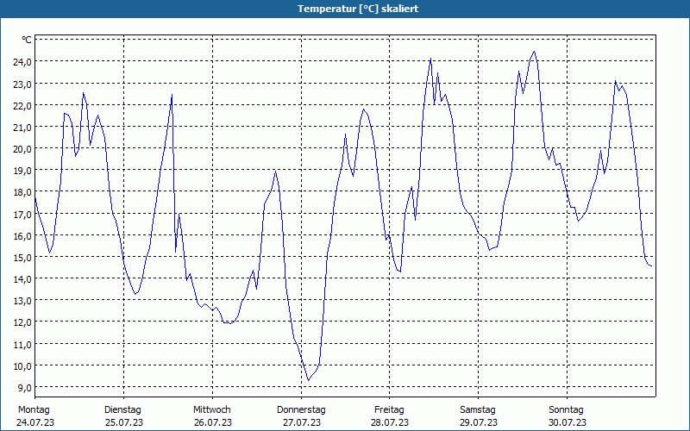Click the 24,0 y-axis label

click(22, 62)
